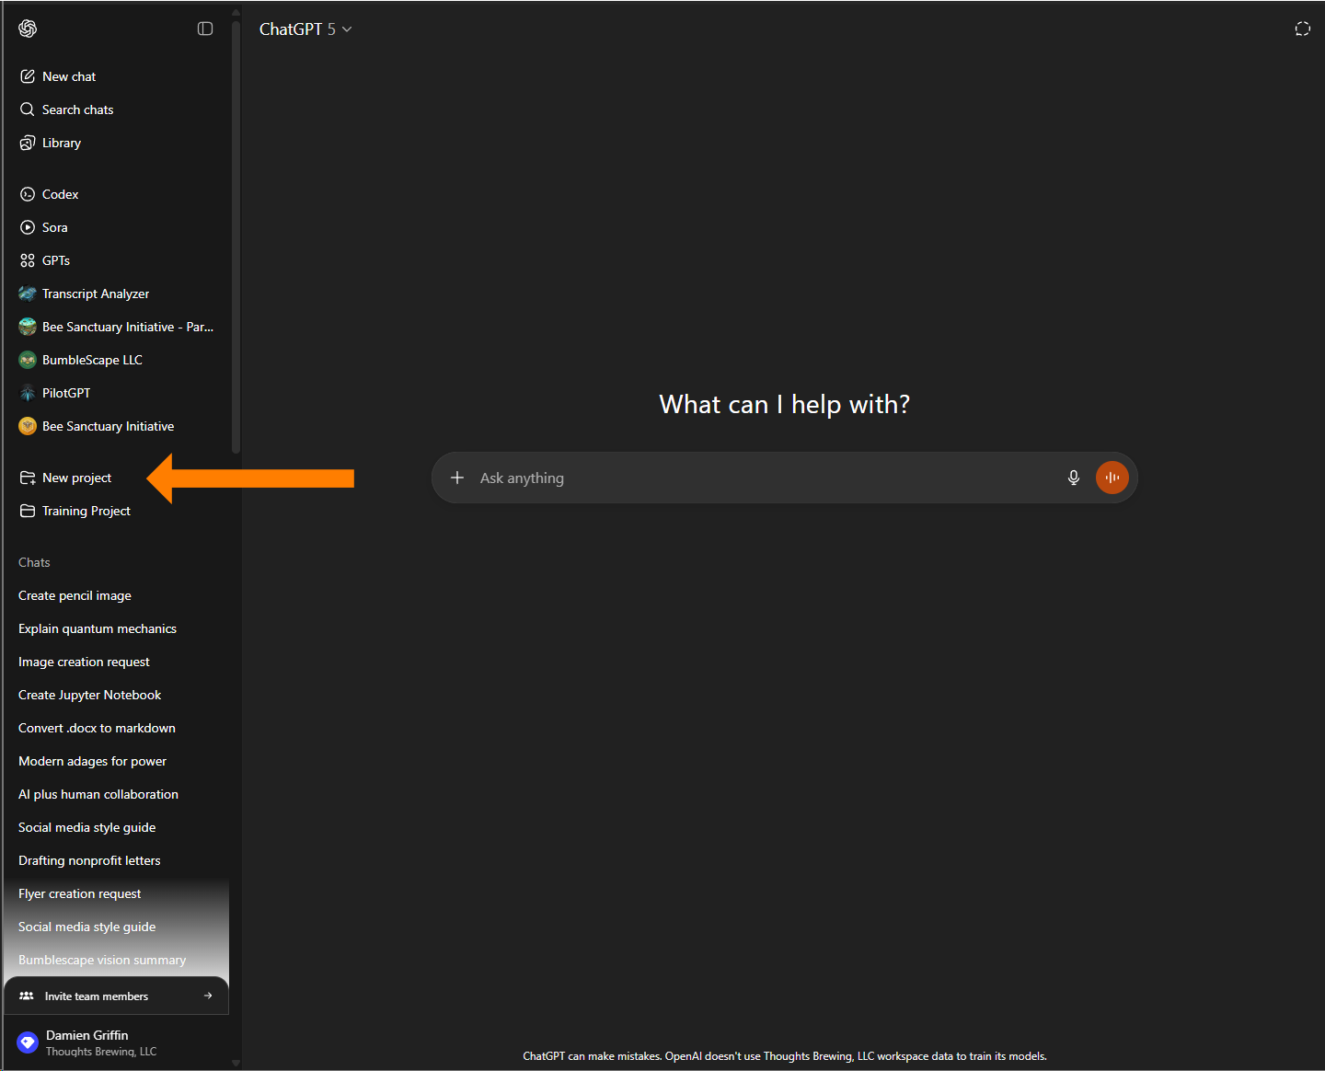Launch Sora from the sidebar

[x=55, y=227]
